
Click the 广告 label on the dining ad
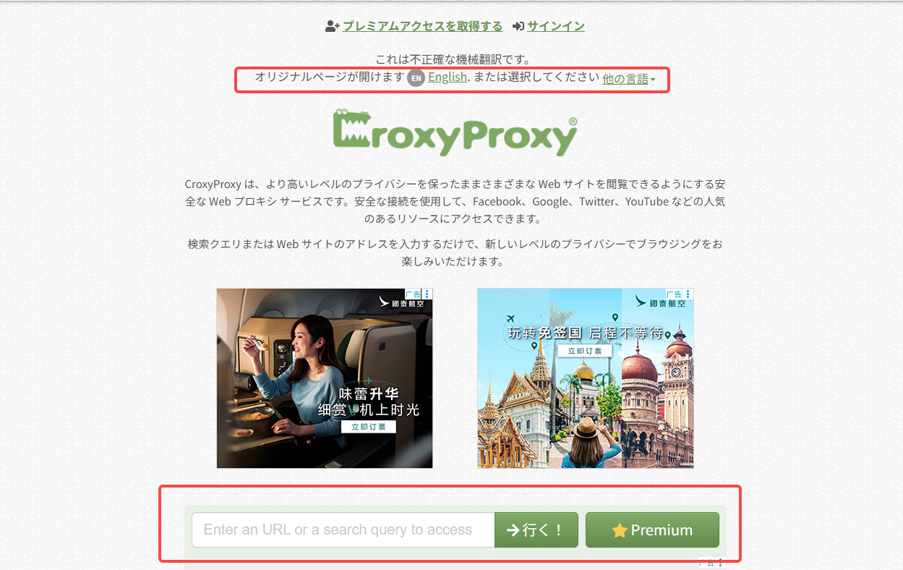(x=414, y=294)
